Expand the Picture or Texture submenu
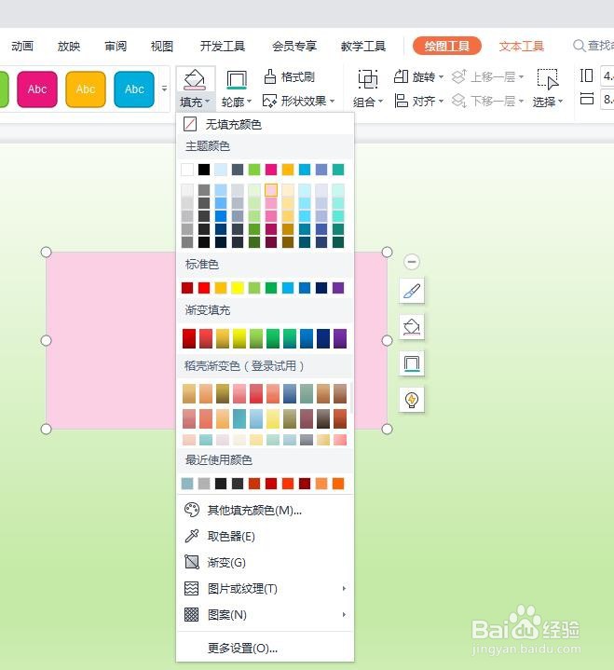 [x=344, y=588]
